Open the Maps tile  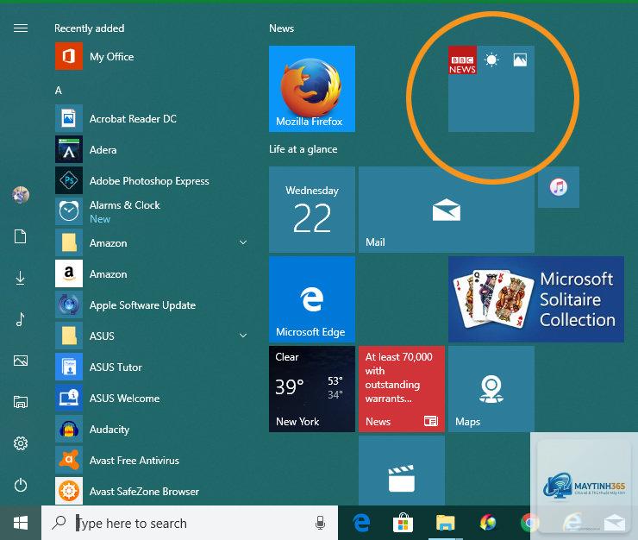tap(491, 389)
